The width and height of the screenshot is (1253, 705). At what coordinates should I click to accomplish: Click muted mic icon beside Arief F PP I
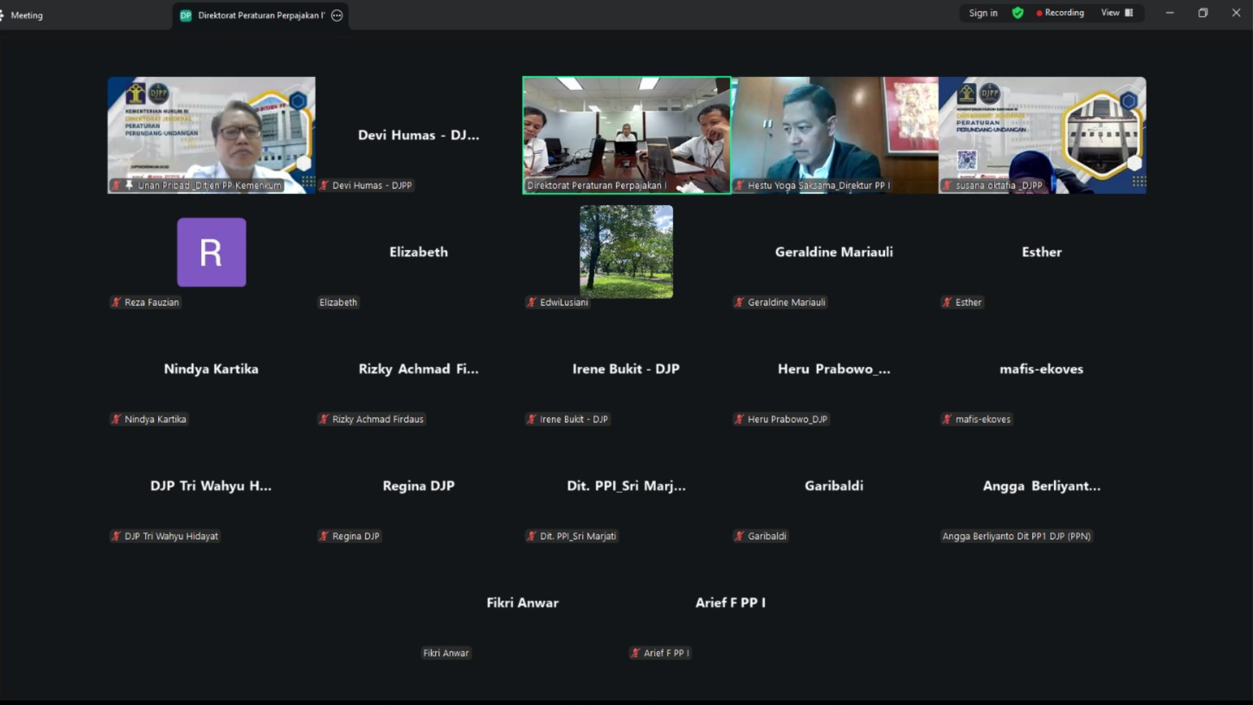635,653
